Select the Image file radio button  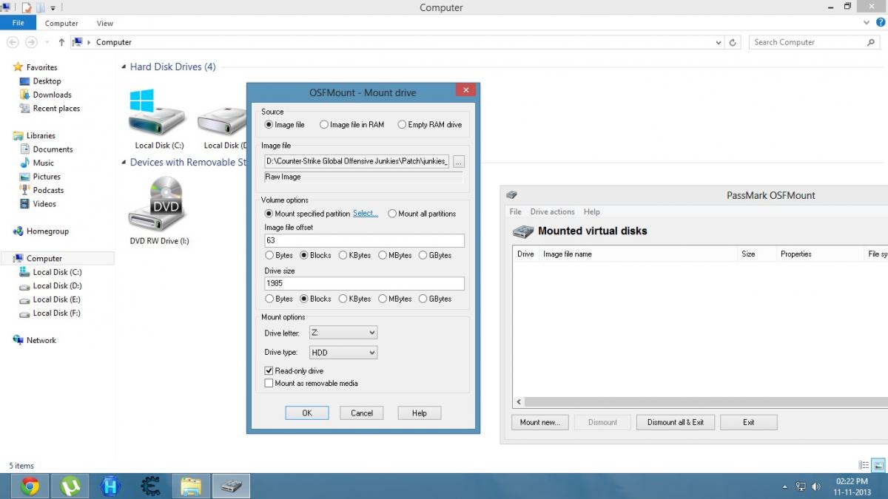[269, 125]
